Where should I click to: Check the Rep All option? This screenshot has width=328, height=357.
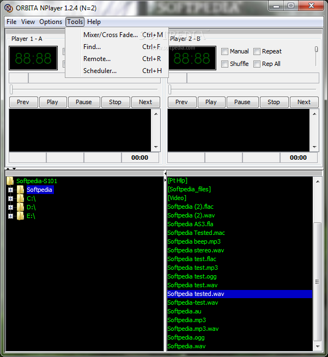[x=257, y=64]
